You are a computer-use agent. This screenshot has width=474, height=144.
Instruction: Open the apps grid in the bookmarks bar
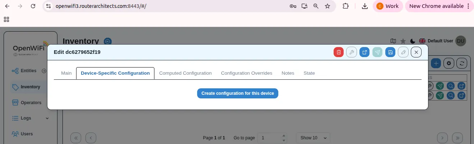[6, 19]
